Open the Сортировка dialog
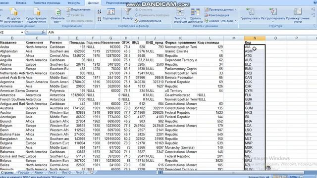 point(111,14)
